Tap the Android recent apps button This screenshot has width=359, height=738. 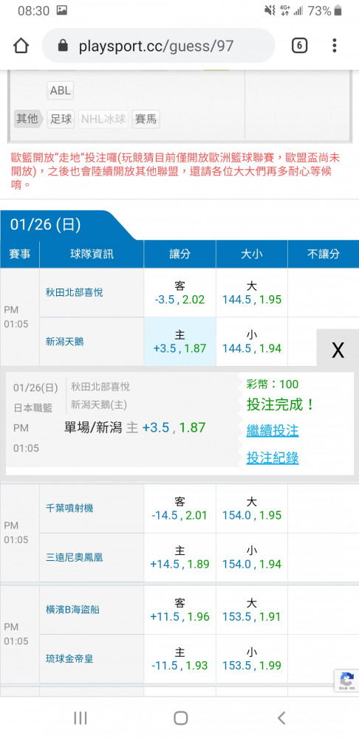click(x=81, y=717)
